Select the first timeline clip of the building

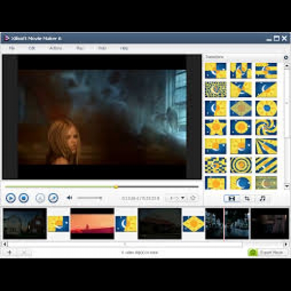(x=25, y=223)
